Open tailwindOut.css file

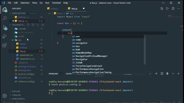coord(27,59)
